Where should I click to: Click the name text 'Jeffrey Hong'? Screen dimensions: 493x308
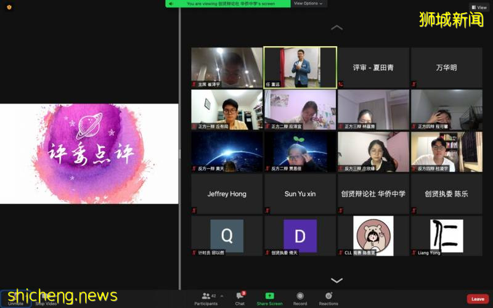point(227,194)
